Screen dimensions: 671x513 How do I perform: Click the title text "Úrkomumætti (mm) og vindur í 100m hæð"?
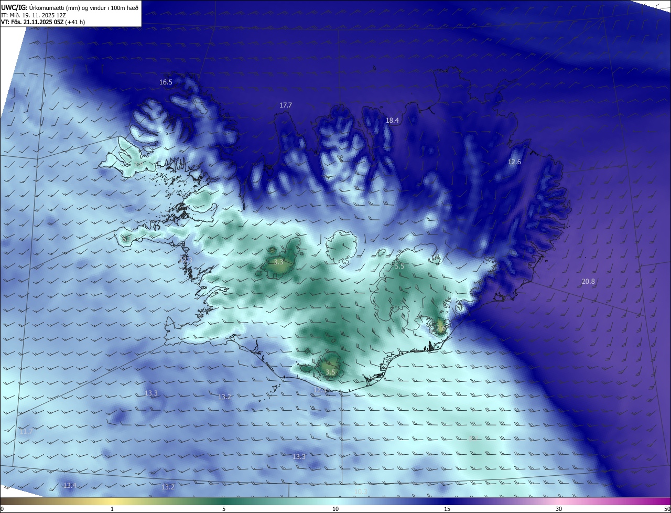[84, 8]
